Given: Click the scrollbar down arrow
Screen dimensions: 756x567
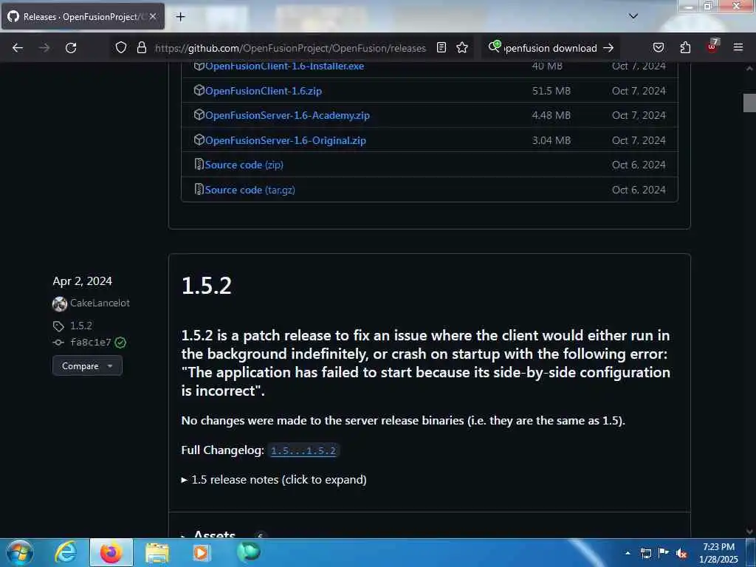Looking at the screenshot, I should click(749, 532).
